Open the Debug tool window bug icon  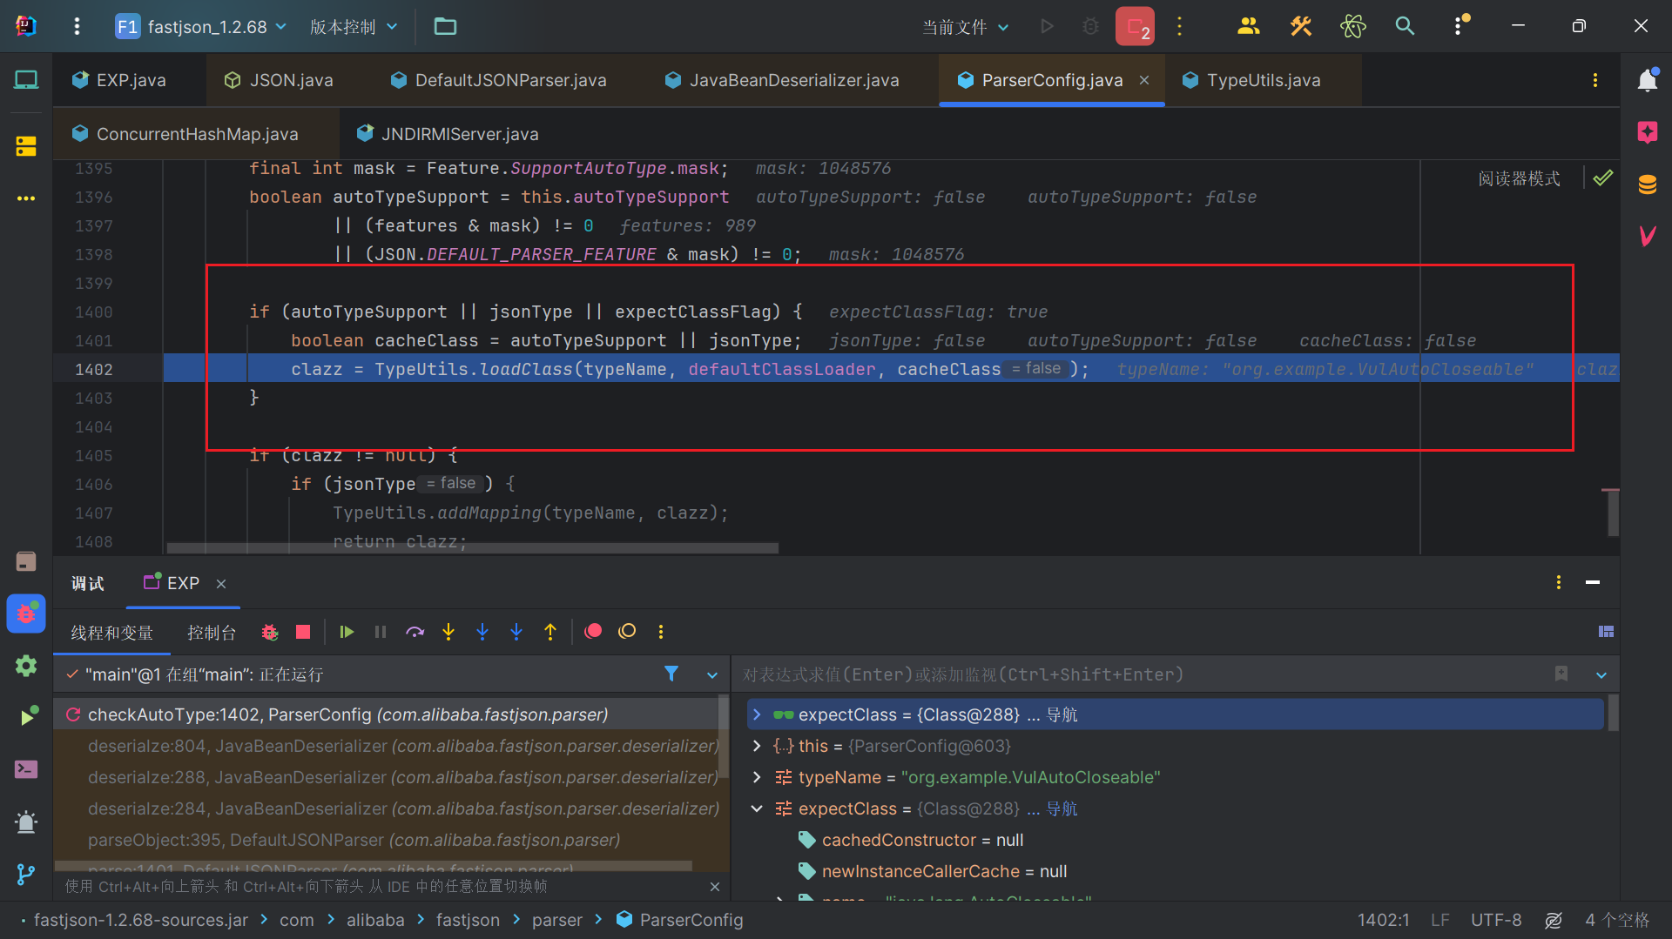tap(26, 614)
